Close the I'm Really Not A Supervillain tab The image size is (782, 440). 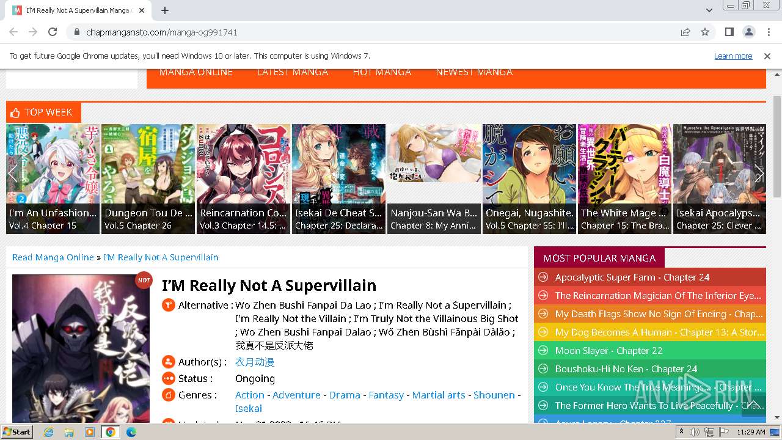142,10
